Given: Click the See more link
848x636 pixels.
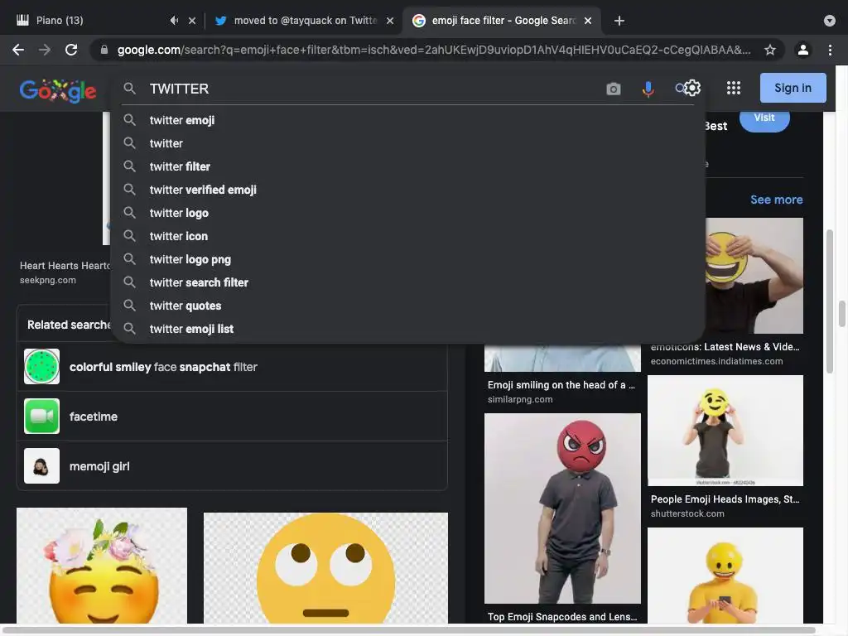Looking at the screenshot, I should coord(776,200).
